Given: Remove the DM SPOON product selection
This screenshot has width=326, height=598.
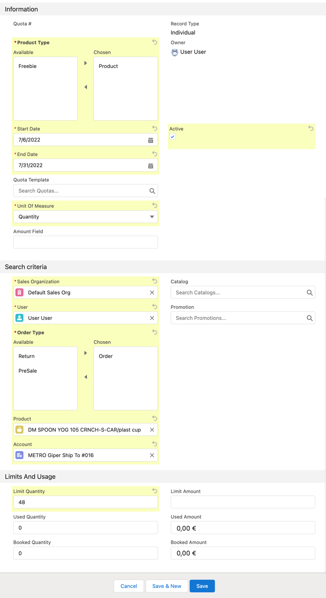Looking at the screenshot, I should coord(151,429).
